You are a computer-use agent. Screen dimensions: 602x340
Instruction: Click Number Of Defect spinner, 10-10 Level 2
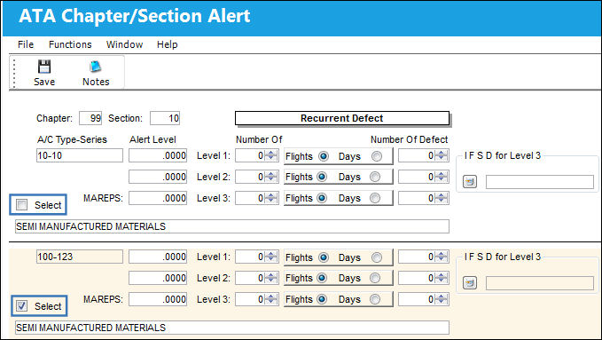pos(442,177)
